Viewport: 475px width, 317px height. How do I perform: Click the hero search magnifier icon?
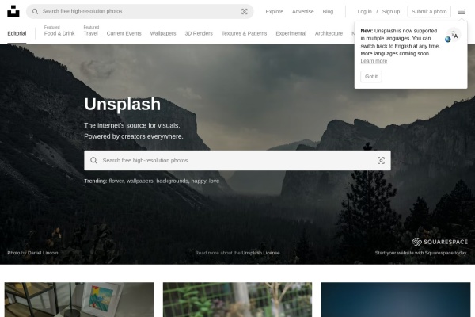93,160
